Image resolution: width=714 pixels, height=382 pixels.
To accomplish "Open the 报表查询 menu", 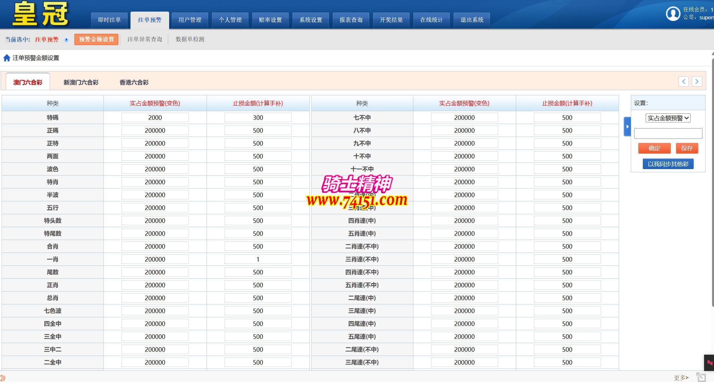I will click(x=351, y=20).
